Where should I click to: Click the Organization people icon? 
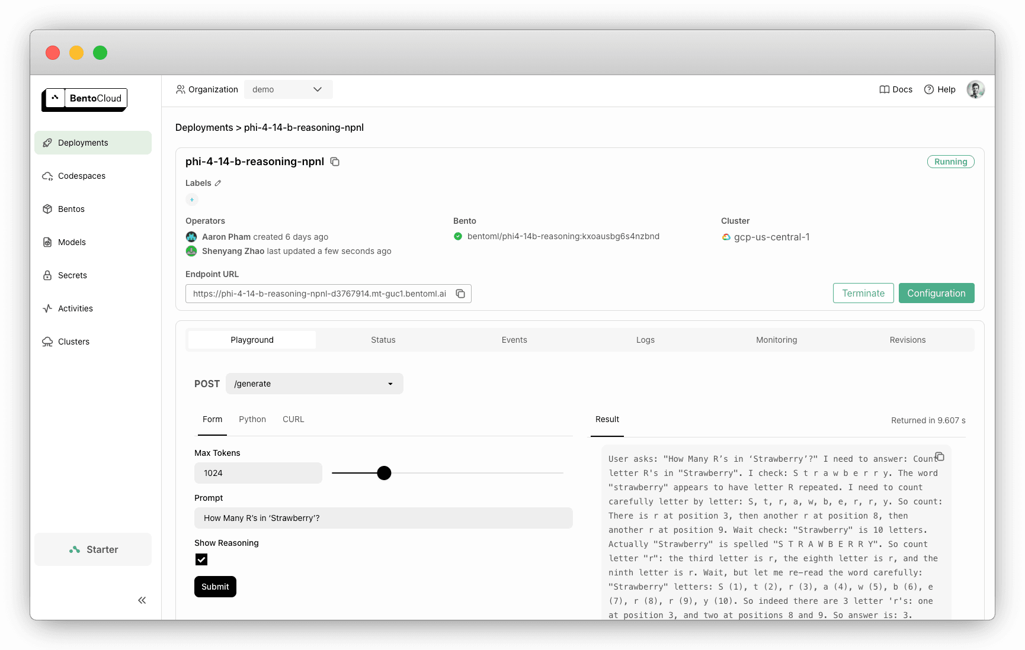coord(181,89)
